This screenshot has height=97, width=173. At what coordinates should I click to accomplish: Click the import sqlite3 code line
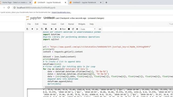pos(51,39)
